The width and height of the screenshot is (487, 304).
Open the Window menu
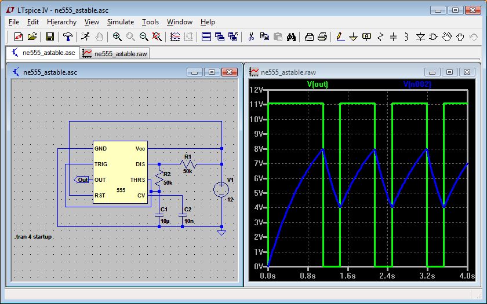(x=180, y=22)
